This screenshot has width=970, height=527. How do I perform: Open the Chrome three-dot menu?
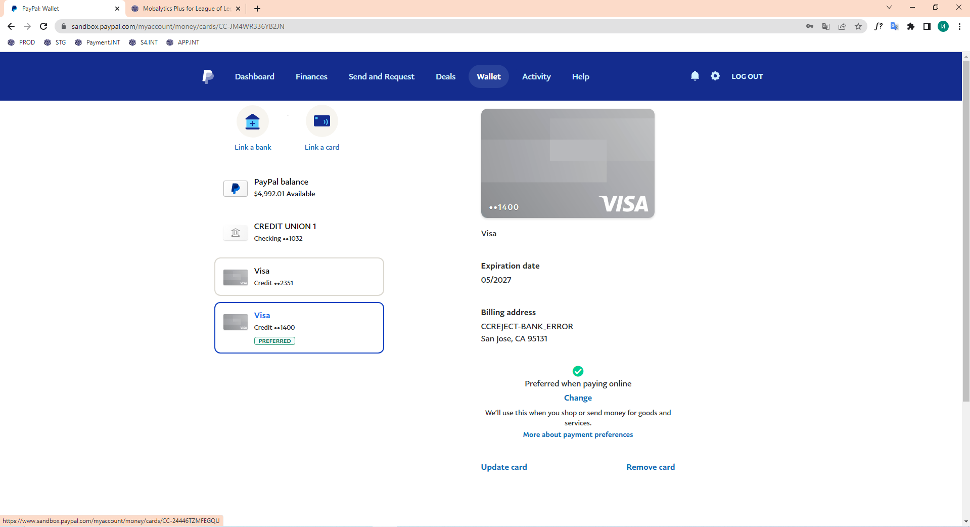coord(959,26)
